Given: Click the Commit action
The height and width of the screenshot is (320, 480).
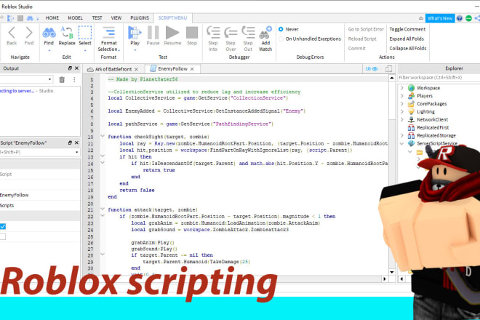Looking at the screenshot, I should pyautogui.click(x=356, y=49).
